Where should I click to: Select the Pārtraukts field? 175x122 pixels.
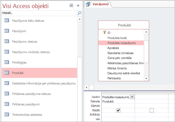point(114,78)
